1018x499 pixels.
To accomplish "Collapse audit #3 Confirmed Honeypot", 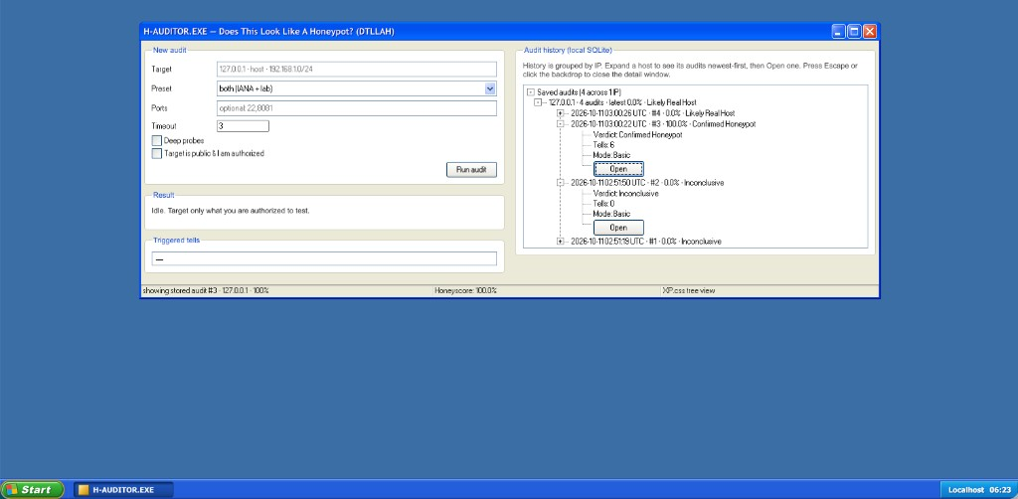I will tap(561, 123).
